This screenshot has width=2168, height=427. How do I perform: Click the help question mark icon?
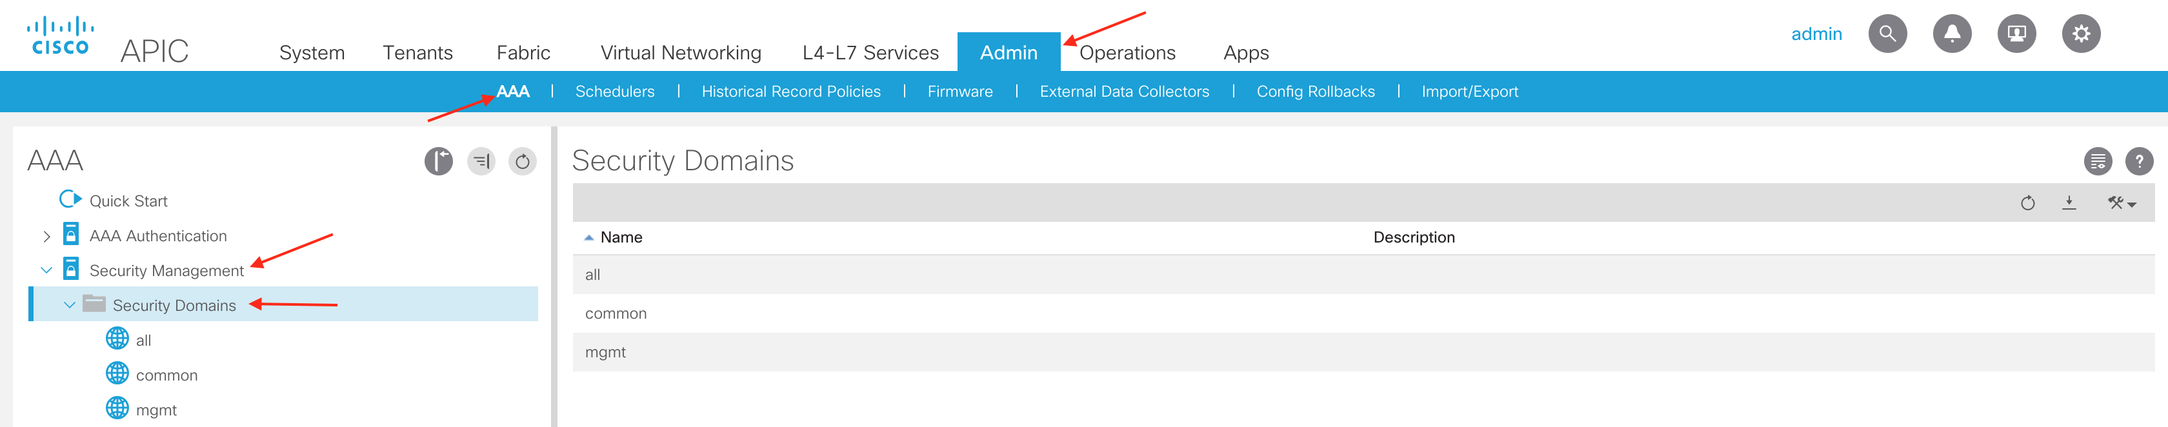2138,161
